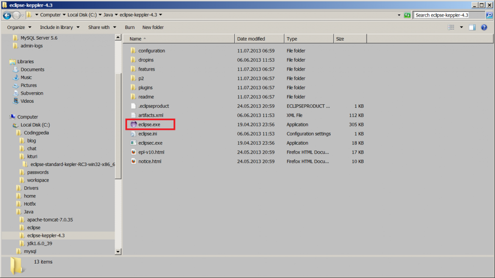Viewport: 495px width, 278px height.
Task: Select Codingpedia folder in tree
Action: pyautogui.click(x=36, y=133)
